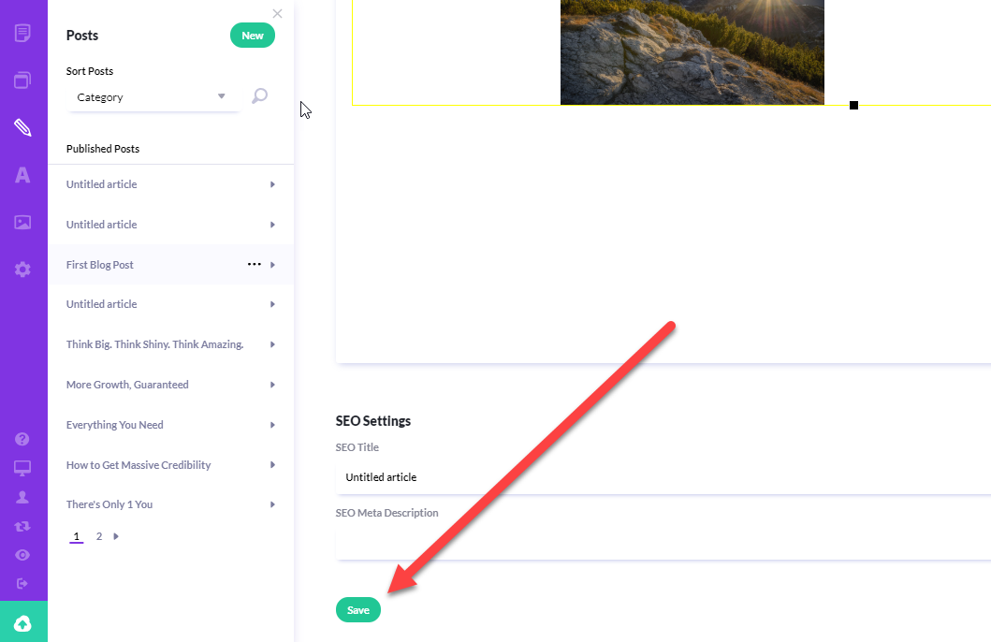Open the Fonts 'A' sidebar icon
This screenshot has height=642, width=991.
click(x=22, y=175)
